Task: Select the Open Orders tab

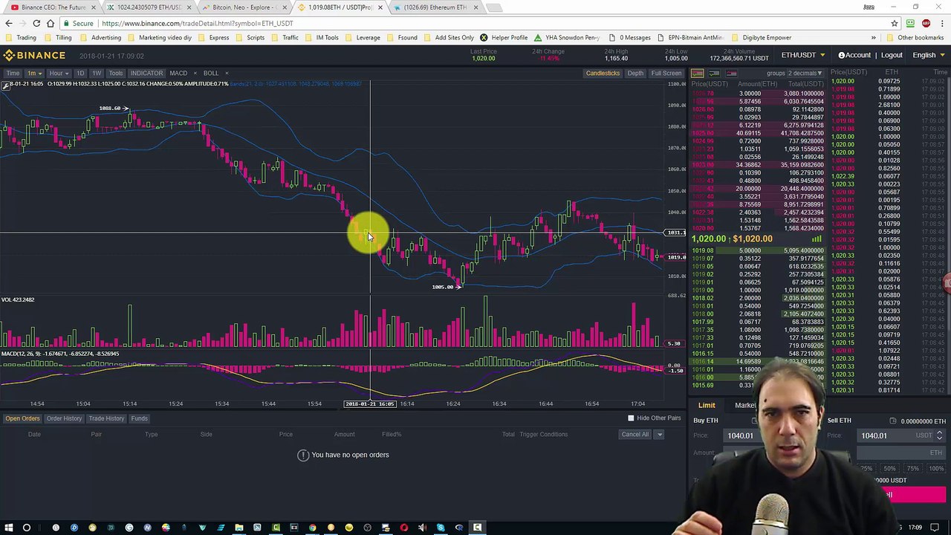Action: pyautogui.click(x=22, y=418)
